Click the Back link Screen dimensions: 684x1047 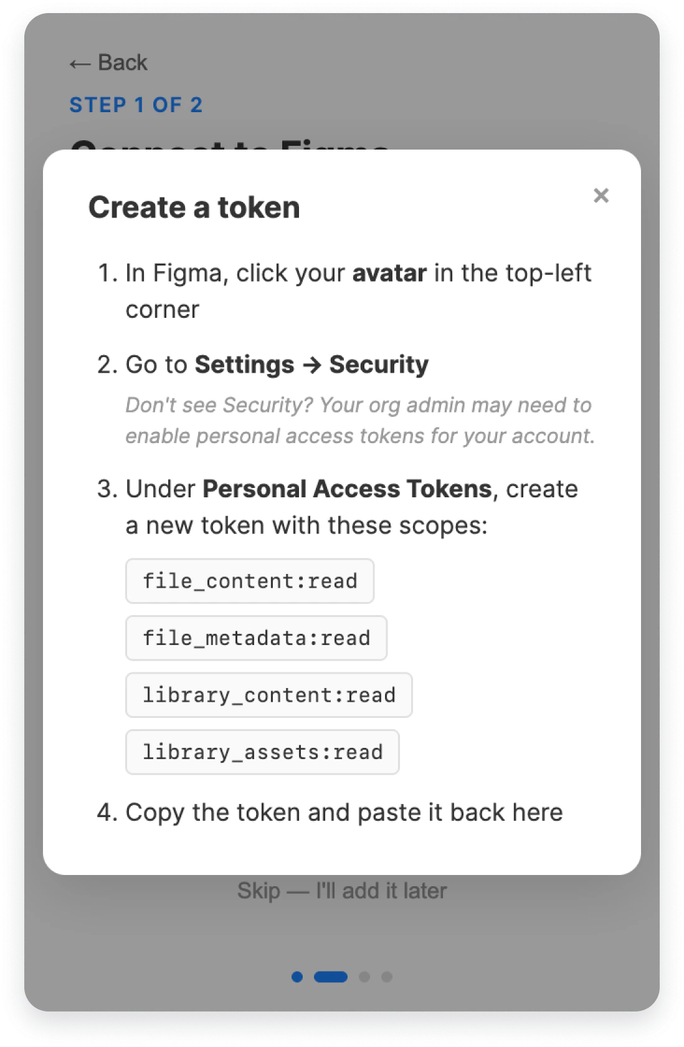point(109,62)
